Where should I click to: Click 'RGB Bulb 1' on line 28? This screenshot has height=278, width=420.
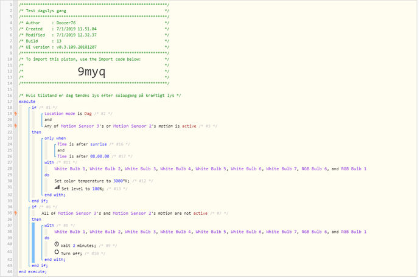[x=354, y=169]
